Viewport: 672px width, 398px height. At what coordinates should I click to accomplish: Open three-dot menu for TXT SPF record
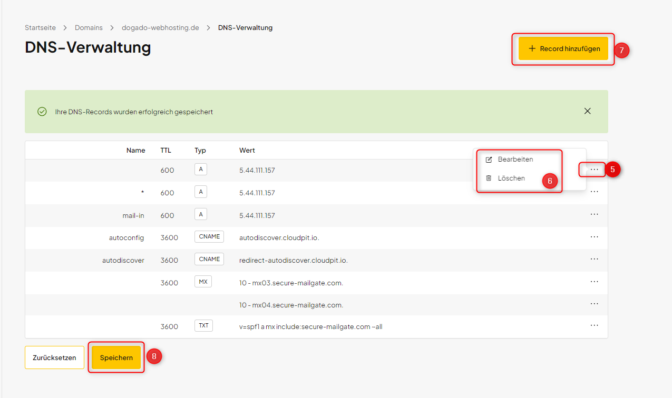click(594, 326)
